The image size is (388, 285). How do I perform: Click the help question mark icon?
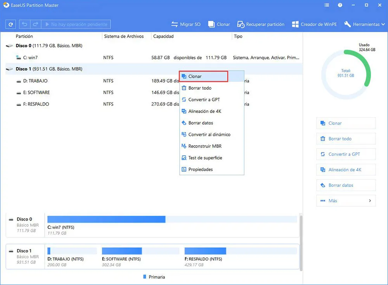coord(340,5)
